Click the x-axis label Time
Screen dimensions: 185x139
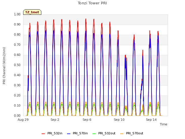(164, 124)
